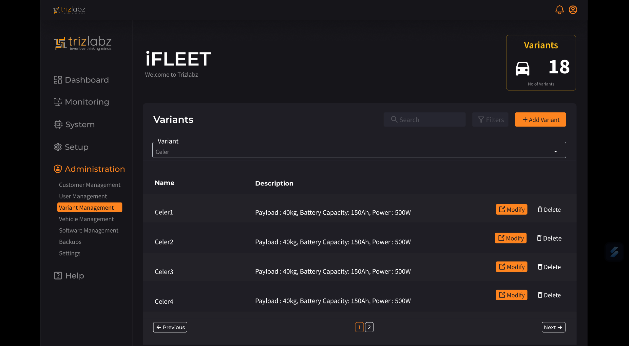This screenshot has height=346, width=629.
Task: Click the Add Variant button
Action: click(x=540, y=120)
